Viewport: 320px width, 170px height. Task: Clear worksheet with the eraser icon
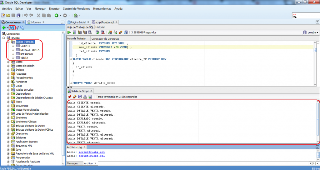click(120, 32)
